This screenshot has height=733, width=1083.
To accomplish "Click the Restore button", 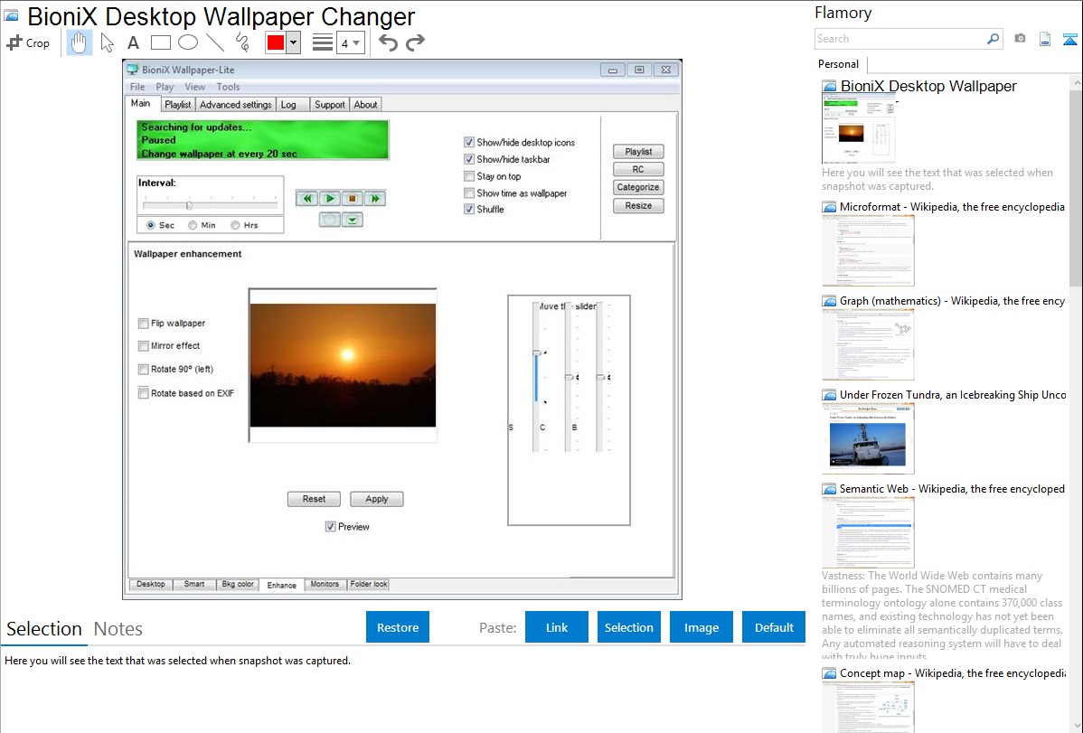I will coord(398,627).
